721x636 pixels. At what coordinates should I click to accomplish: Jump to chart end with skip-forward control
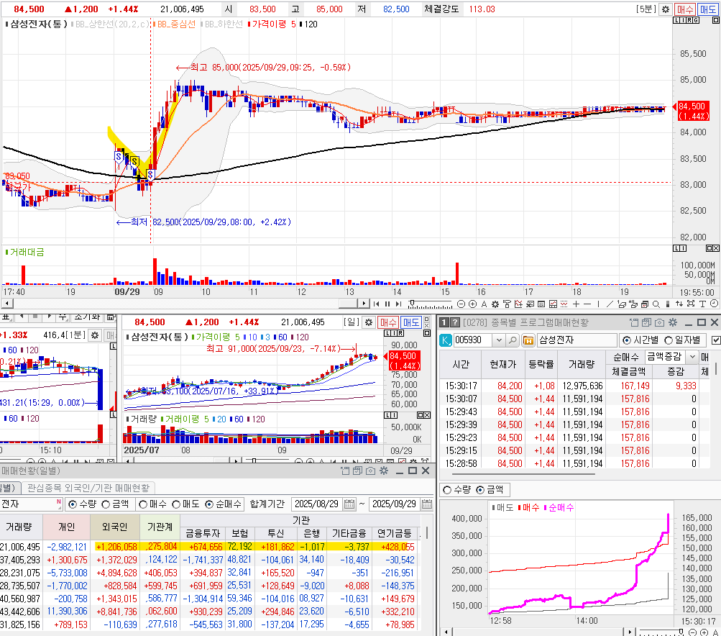coord(398,304)
